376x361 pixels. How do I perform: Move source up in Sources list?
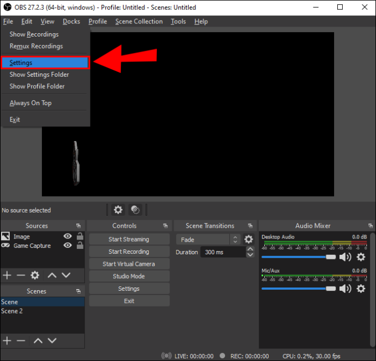click(52, 275)
